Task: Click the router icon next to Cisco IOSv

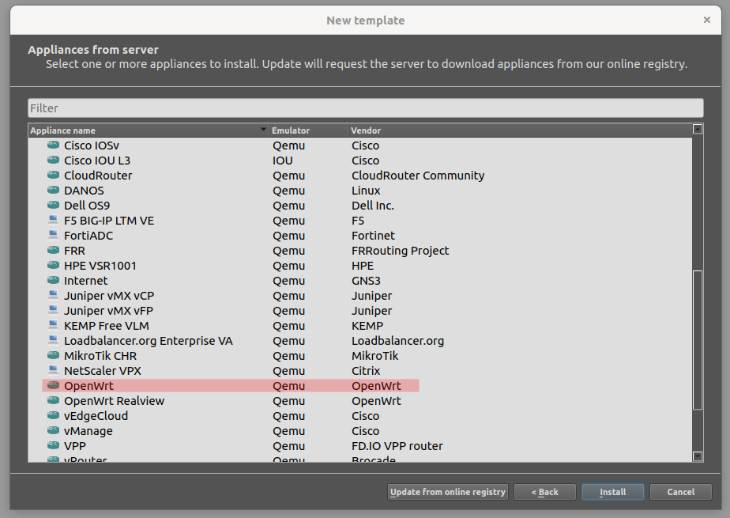Action: tap(53, 146)
